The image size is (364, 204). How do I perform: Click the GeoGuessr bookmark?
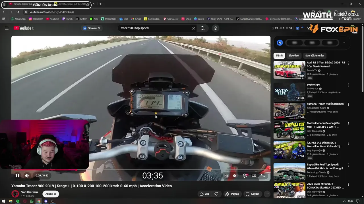tap(171, 19)
